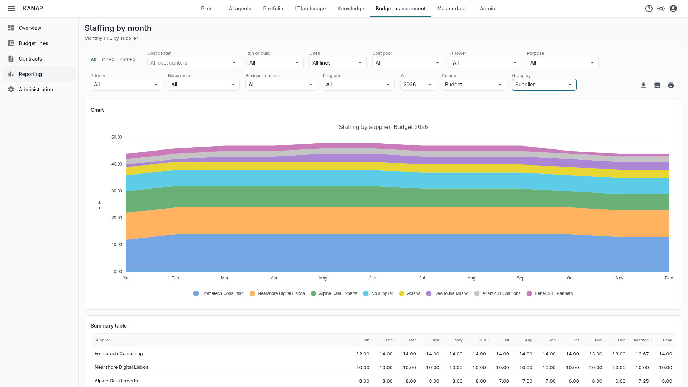The height and width of the screenshot is (387, 688).
Task: Open the IT landscape tab
Action: 310,9
